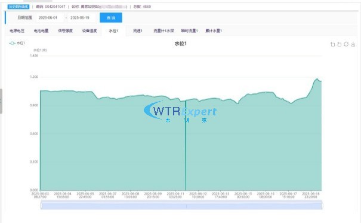Click the 2025-06-03 08:27:00 axis label
361x223 pixels.
pyautogui.click(x=41, y=195)
